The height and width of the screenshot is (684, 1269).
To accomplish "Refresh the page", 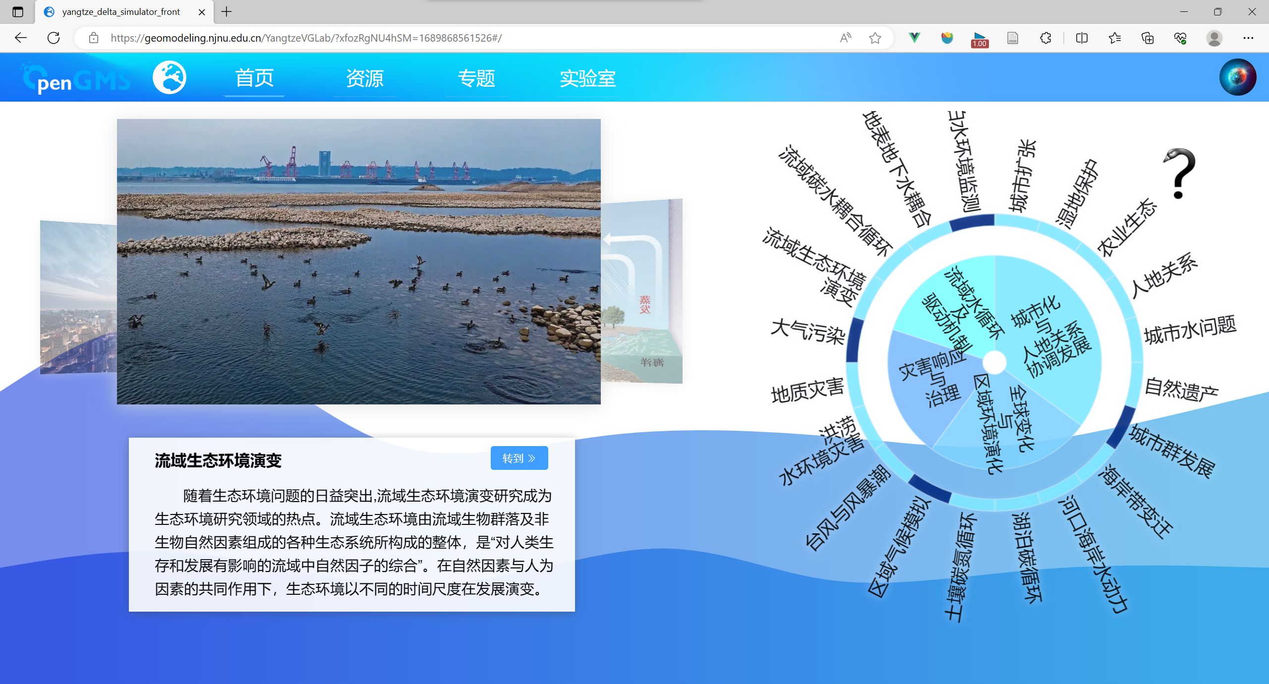I will 54,38.
